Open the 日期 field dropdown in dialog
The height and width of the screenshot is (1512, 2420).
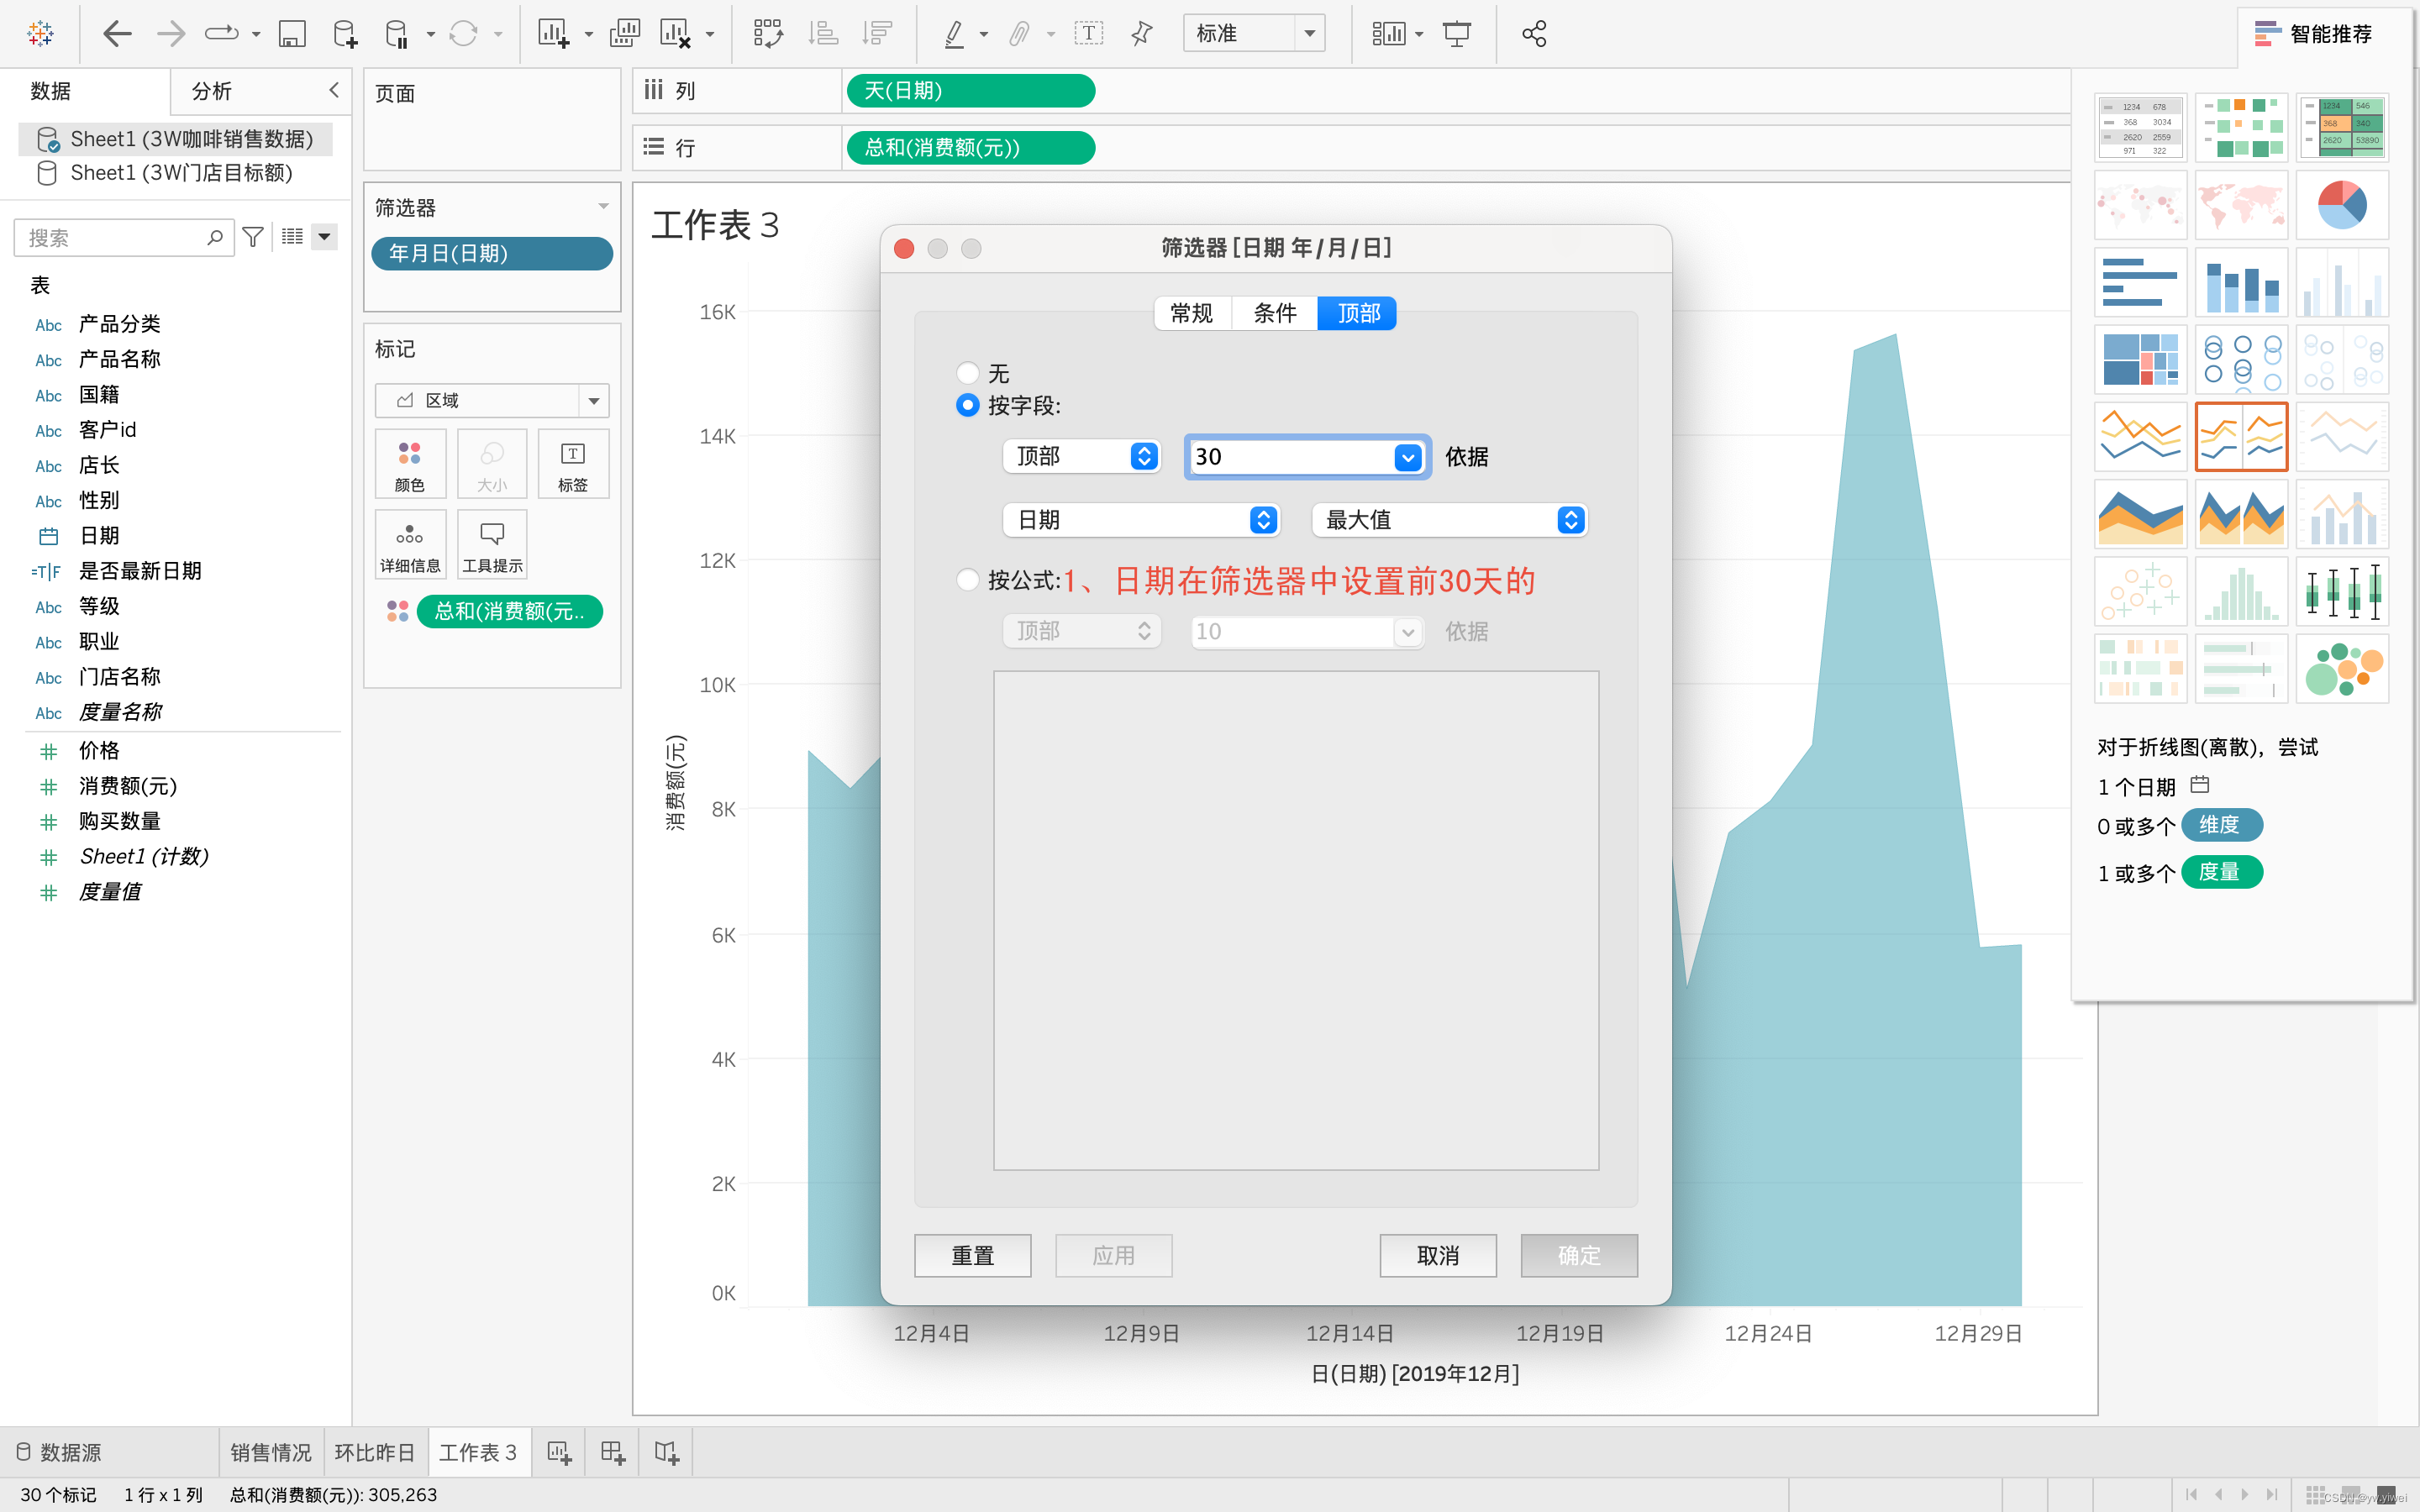point(1141,520)
